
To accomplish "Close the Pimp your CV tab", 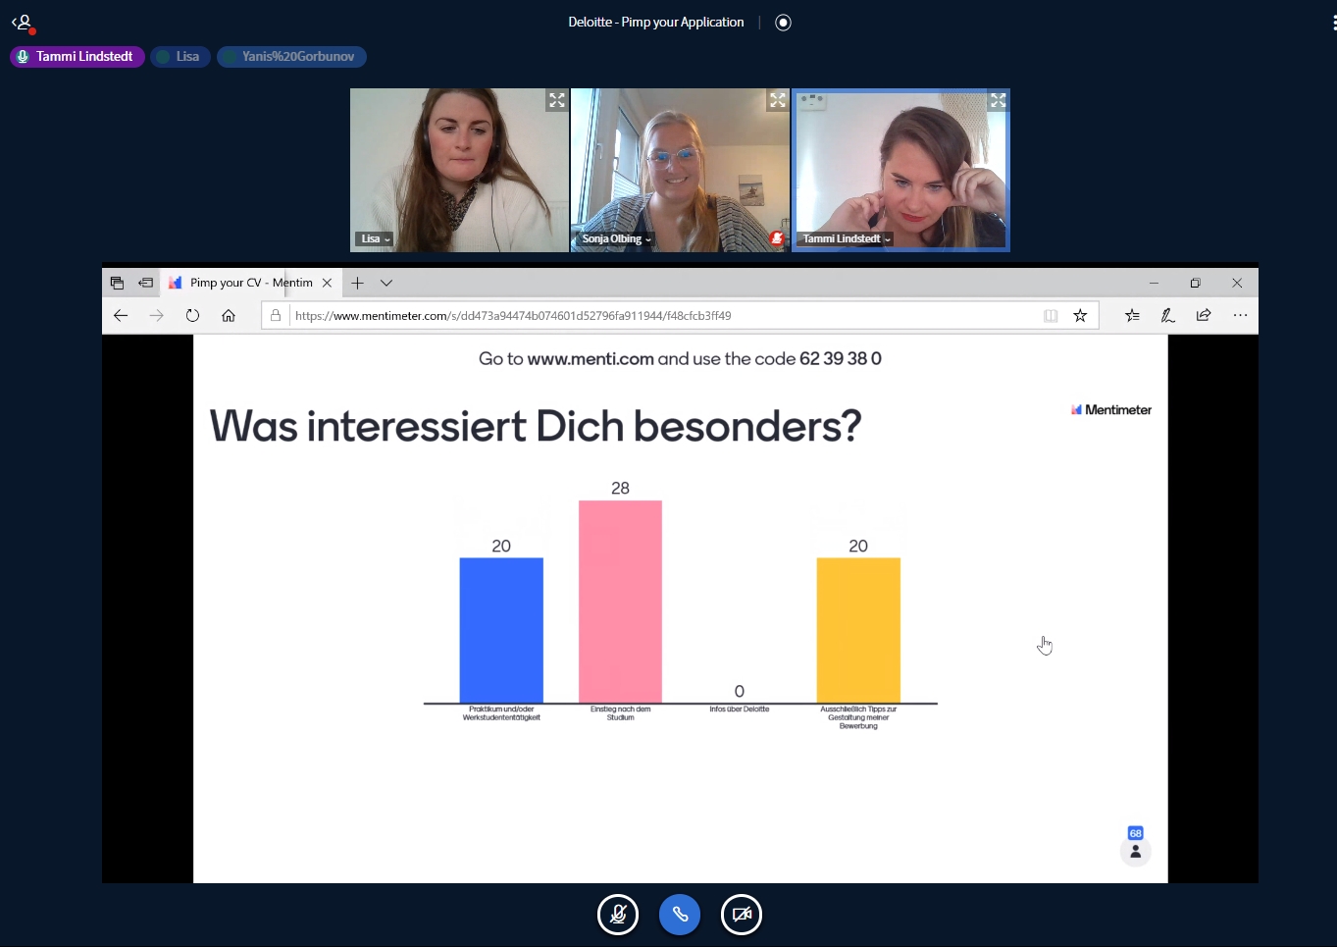I will pos(327,283).
